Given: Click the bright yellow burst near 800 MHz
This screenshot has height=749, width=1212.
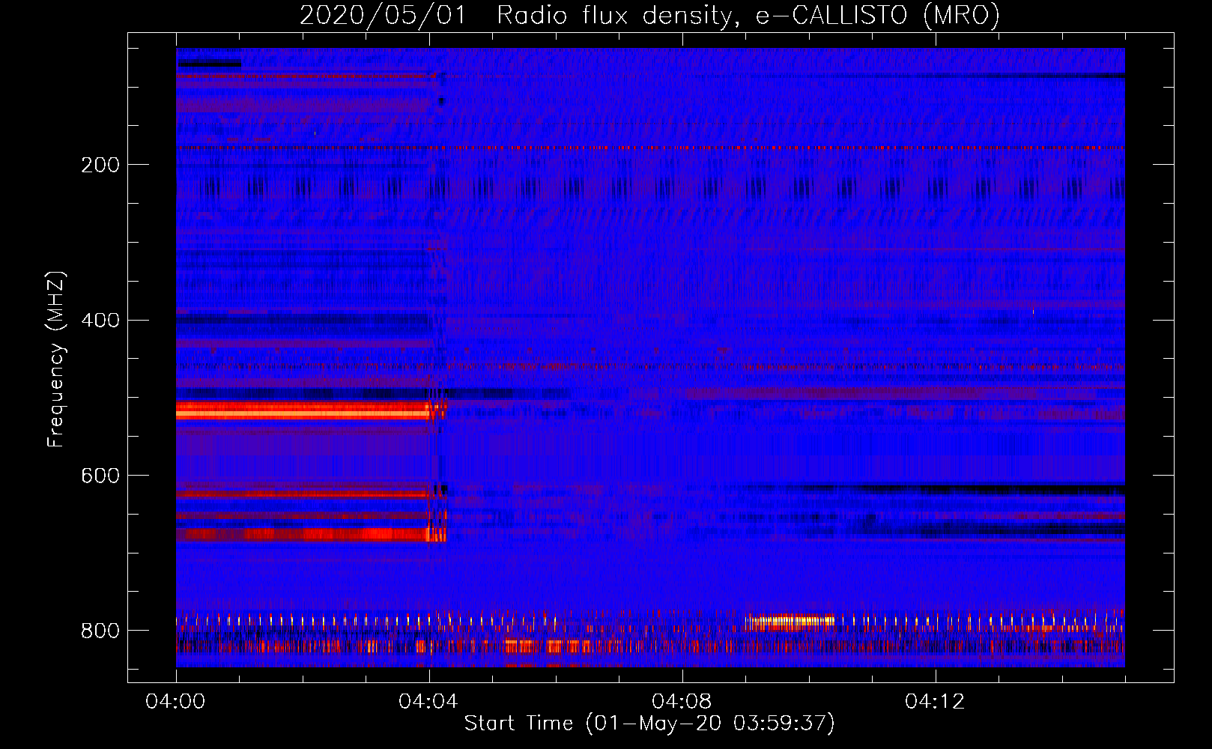Looking at the screenshot, I should point(791,621).
